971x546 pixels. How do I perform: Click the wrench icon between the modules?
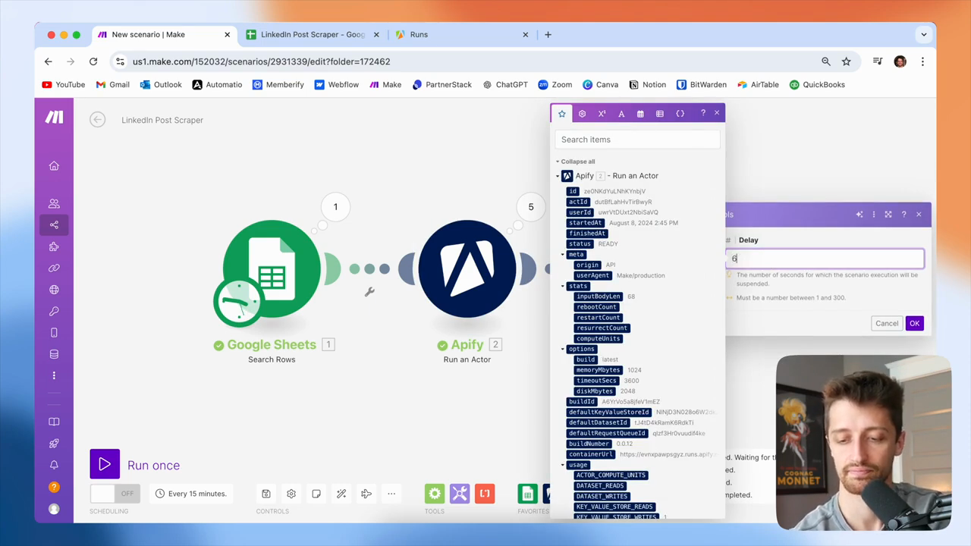pos(369,292)
